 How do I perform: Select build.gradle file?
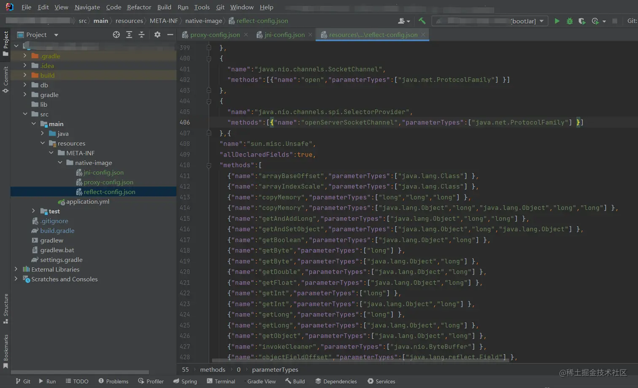point(57,231)
